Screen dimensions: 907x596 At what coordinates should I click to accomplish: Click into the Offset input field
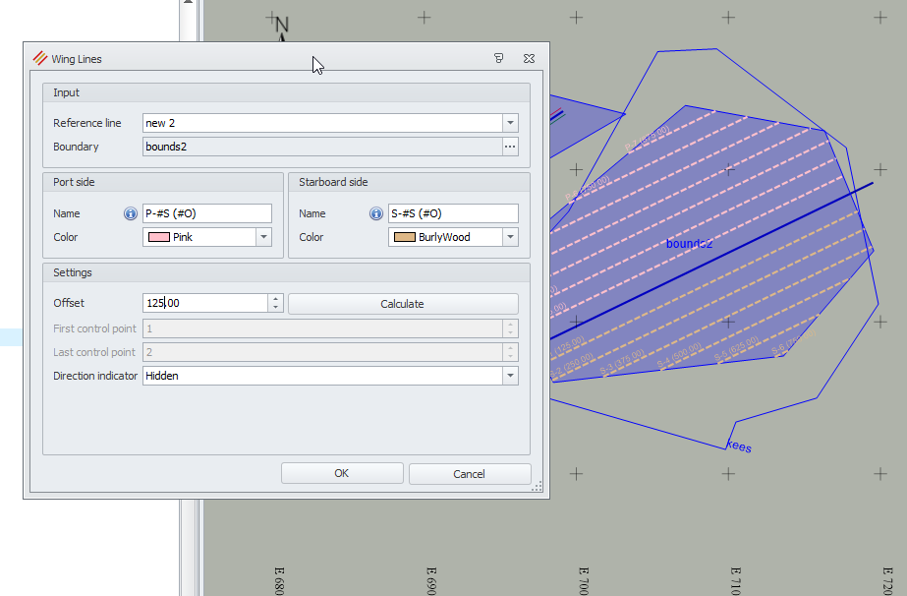click(204, 304)
